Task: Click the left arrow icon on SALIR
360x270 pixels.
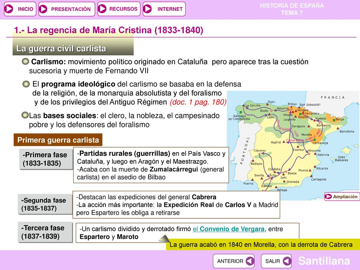Action: (287, 261)
